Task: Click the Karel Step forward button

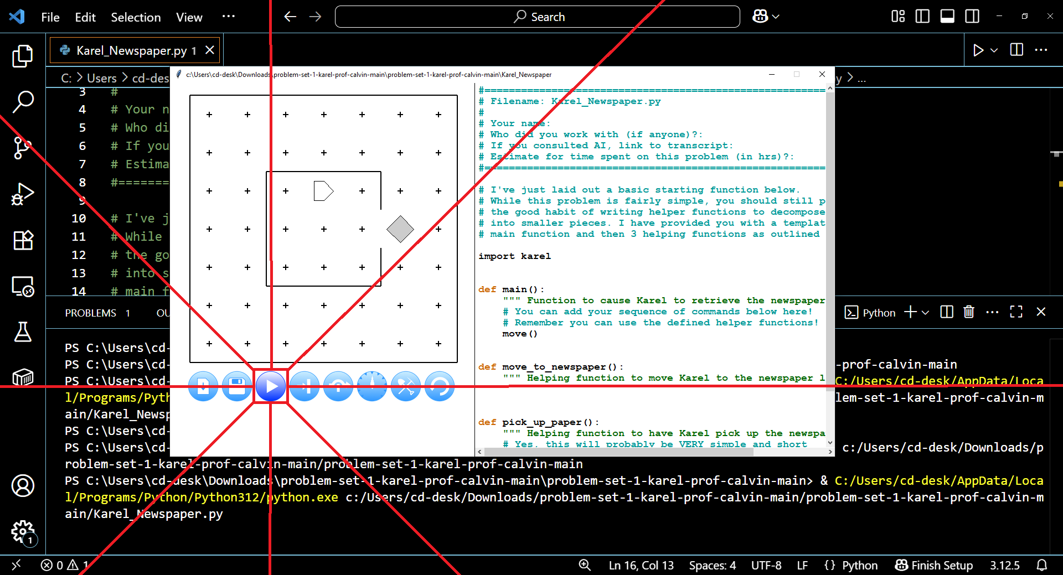Action: (305, 386)
